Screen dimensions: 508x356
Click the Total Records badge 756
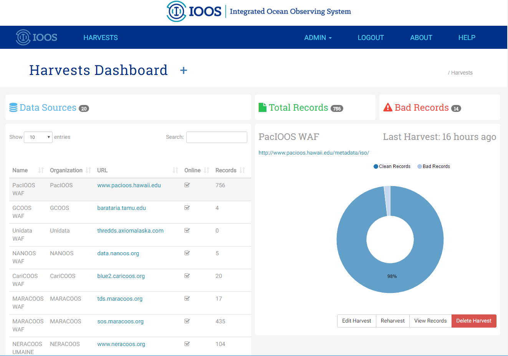click(337, 108)
